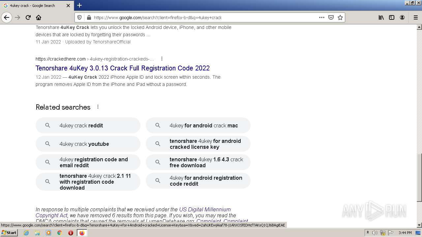
Task: Reload the current page
Action: [x=28, y=17]
